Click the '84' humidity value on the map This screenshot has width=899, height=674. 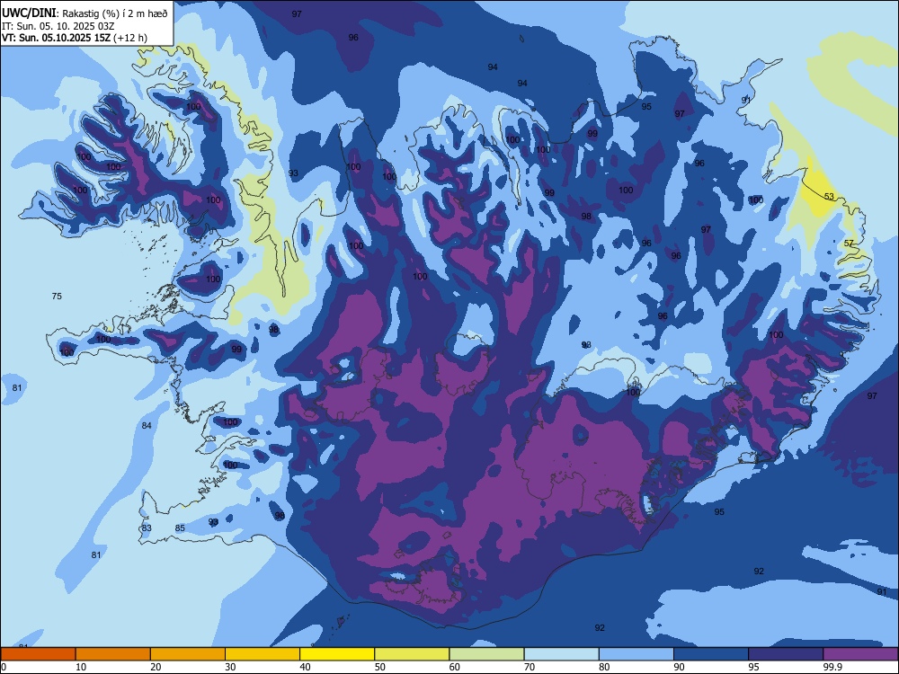[147, 425]
